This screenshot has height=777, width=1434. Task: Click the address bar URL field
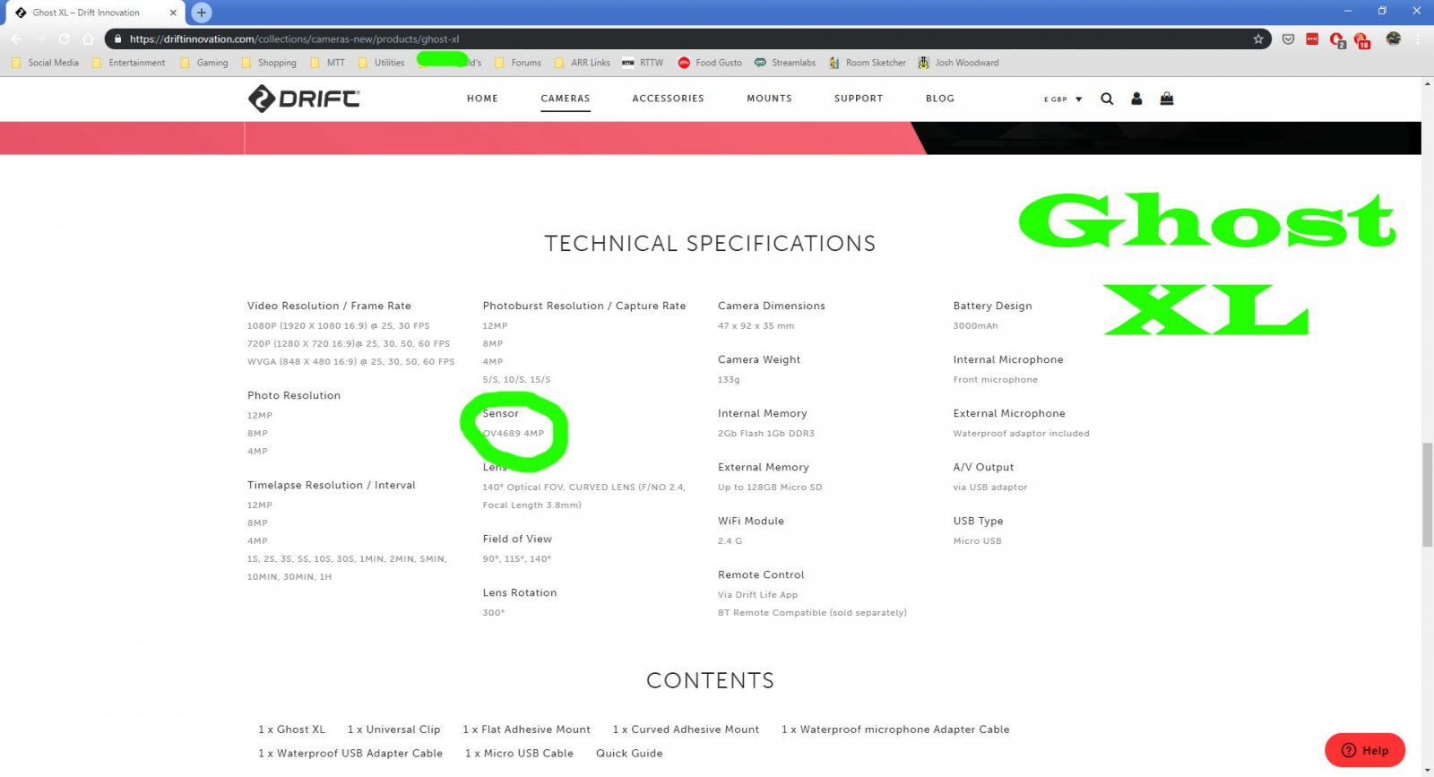[x=687, y=39]
